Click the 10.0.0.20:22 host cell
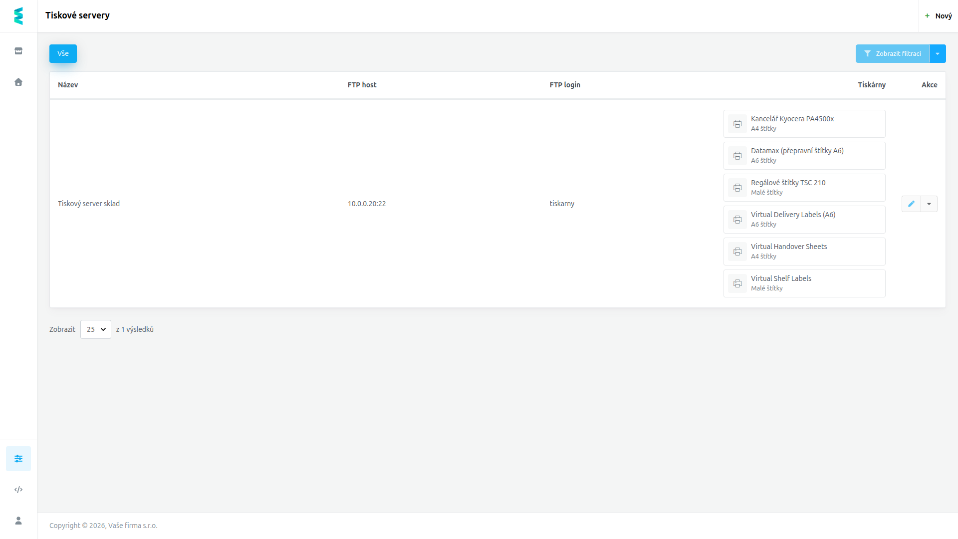Viewport: 958px width, 539px height. pyautogui.click(x=367, y=204)
